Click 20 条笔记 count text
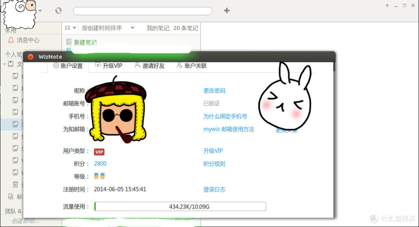This screenshot has height=227, width=419. tap(186, 28)
